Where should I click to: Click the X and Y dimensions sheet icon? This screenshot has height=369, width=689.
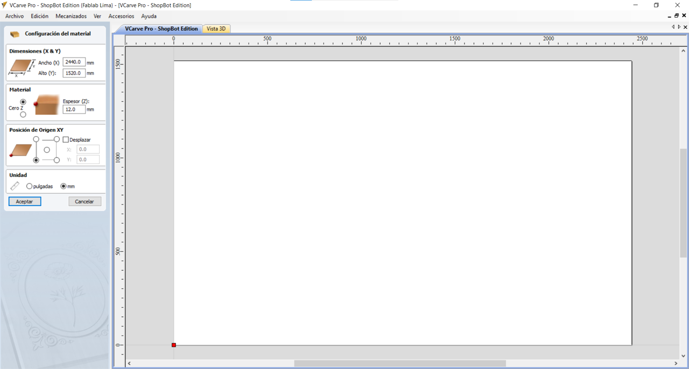22,68
